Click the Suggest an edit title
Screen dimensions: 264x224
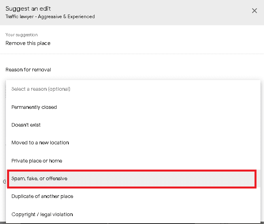click(x=28, y=9)
